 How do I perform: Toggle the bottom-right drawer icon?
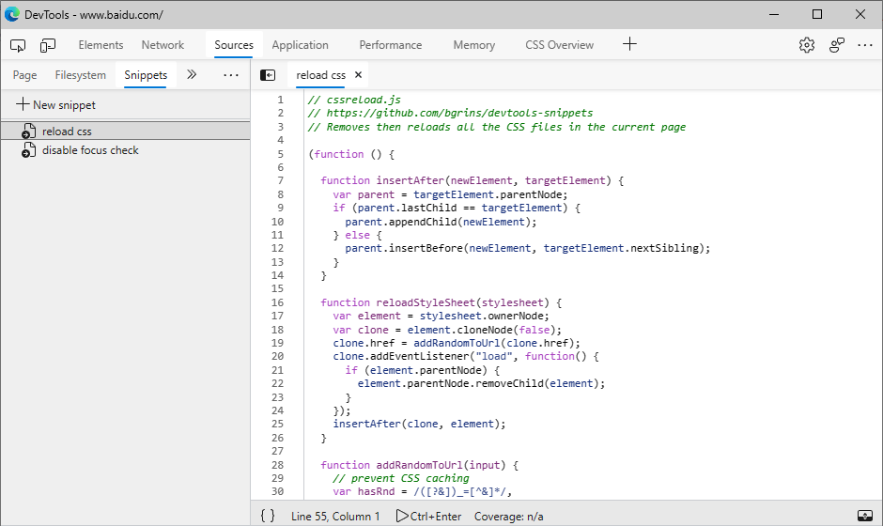(x=865, y=516)
